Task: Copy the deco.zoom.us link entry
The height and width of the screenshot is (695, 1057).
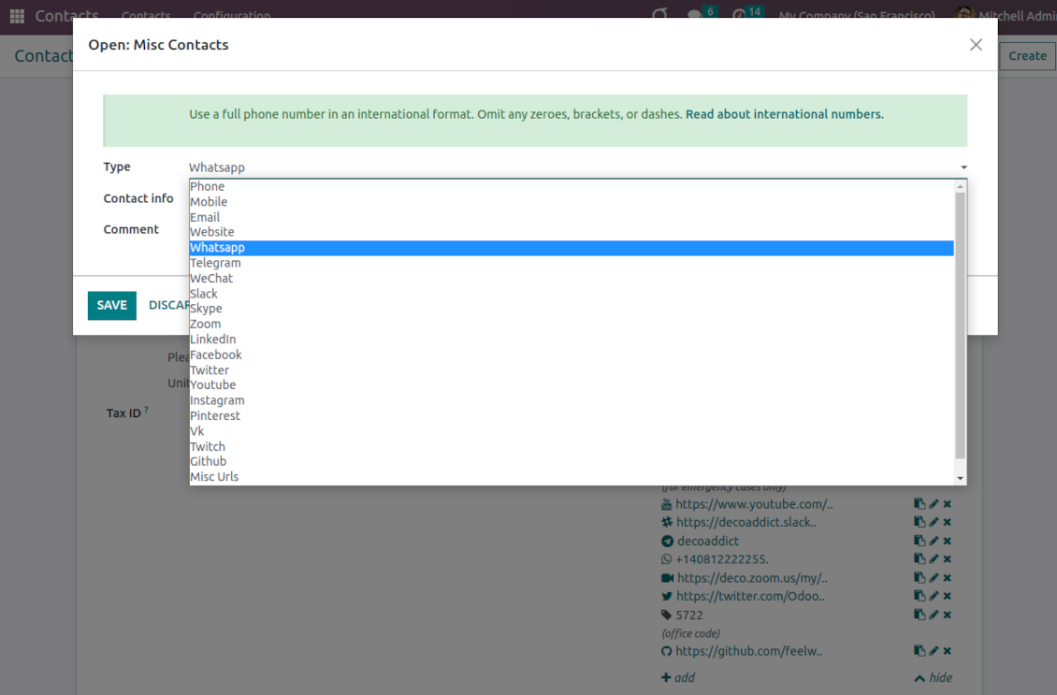Action: (x=919, y=578)
